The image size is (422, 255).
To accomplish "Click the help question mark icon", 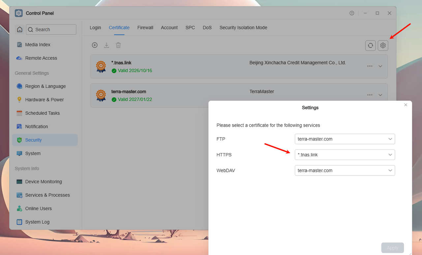I will point(352,13).
